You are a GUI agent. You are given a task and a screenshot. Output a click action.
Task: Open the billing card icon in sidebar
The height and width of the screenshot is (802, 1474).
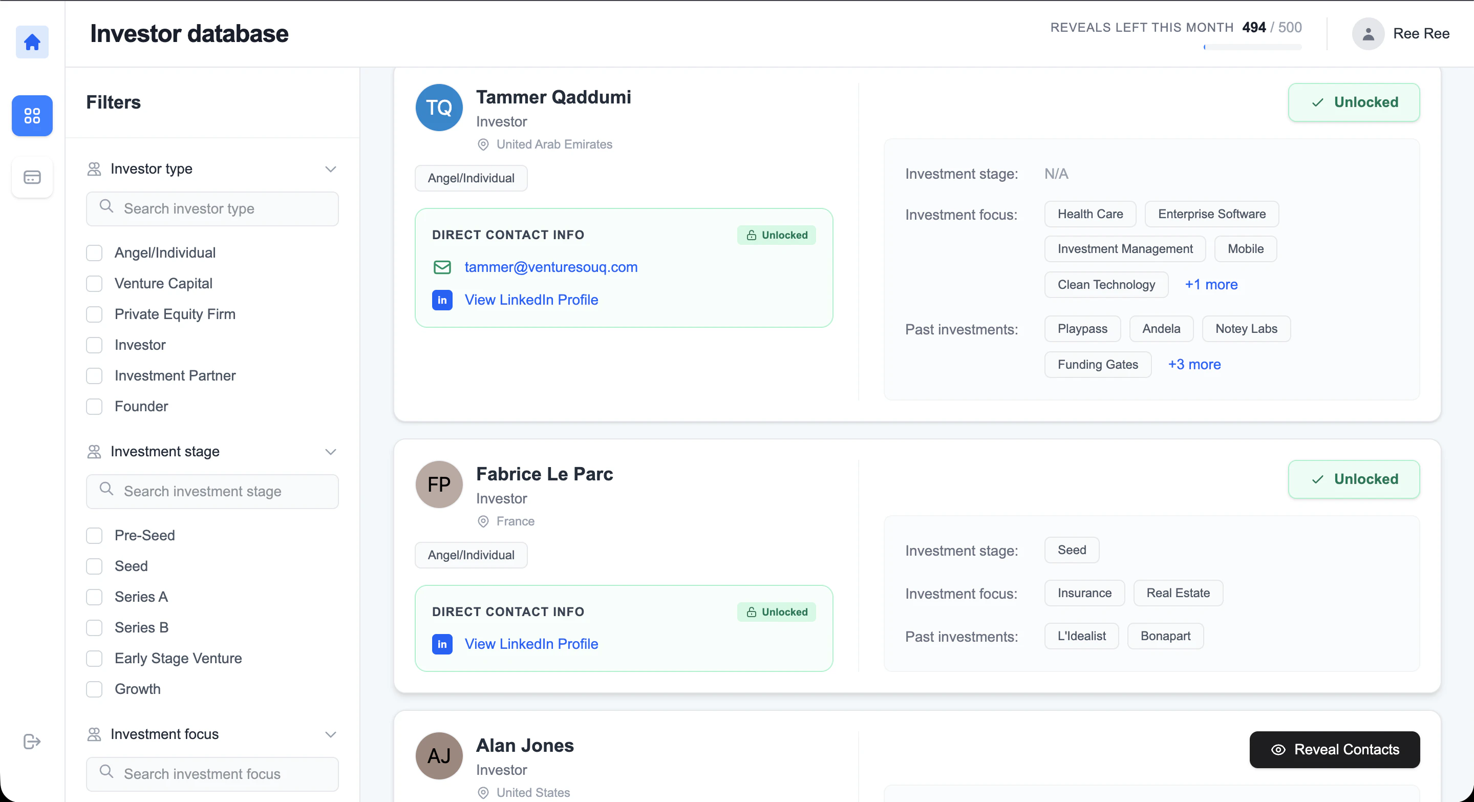(x=32, y=178)
